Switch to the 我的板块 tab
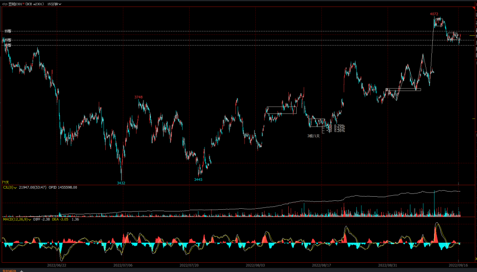The height and width of the screenshot is (272, 477). click(x=8, y=270)
